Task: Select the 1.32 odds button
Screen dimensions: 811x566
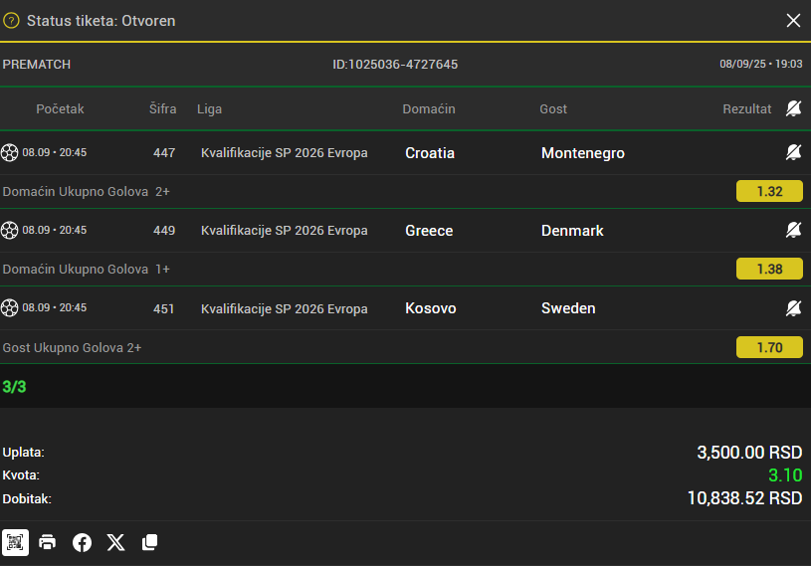Action: coord(769,191)
